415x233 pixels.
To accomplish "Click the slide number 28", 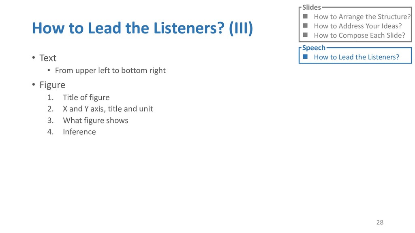I will click(x=380, y=222).
